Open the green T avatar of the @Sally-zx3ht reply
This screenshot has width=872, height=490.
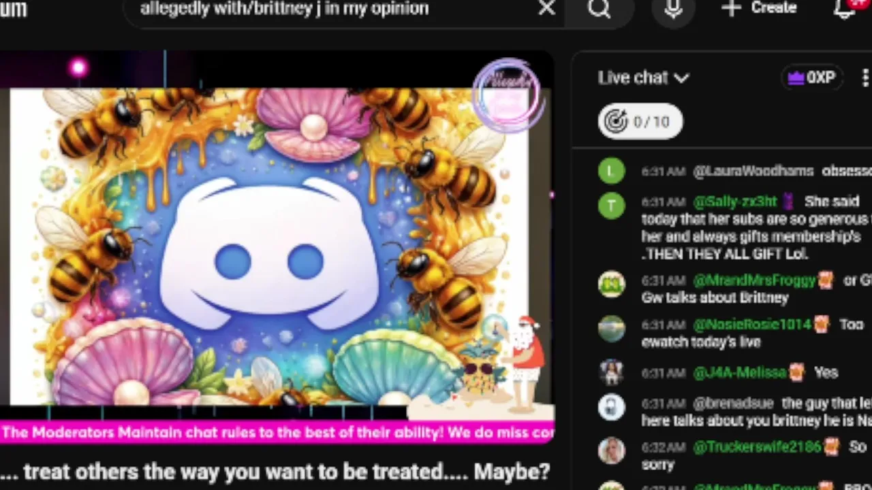point(611,204)
